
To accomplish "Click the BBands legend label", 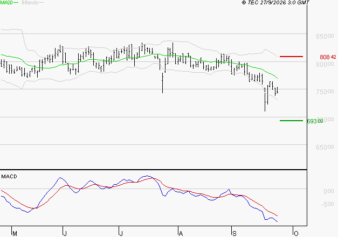I will pyautogui.click(x=30, y=3).
